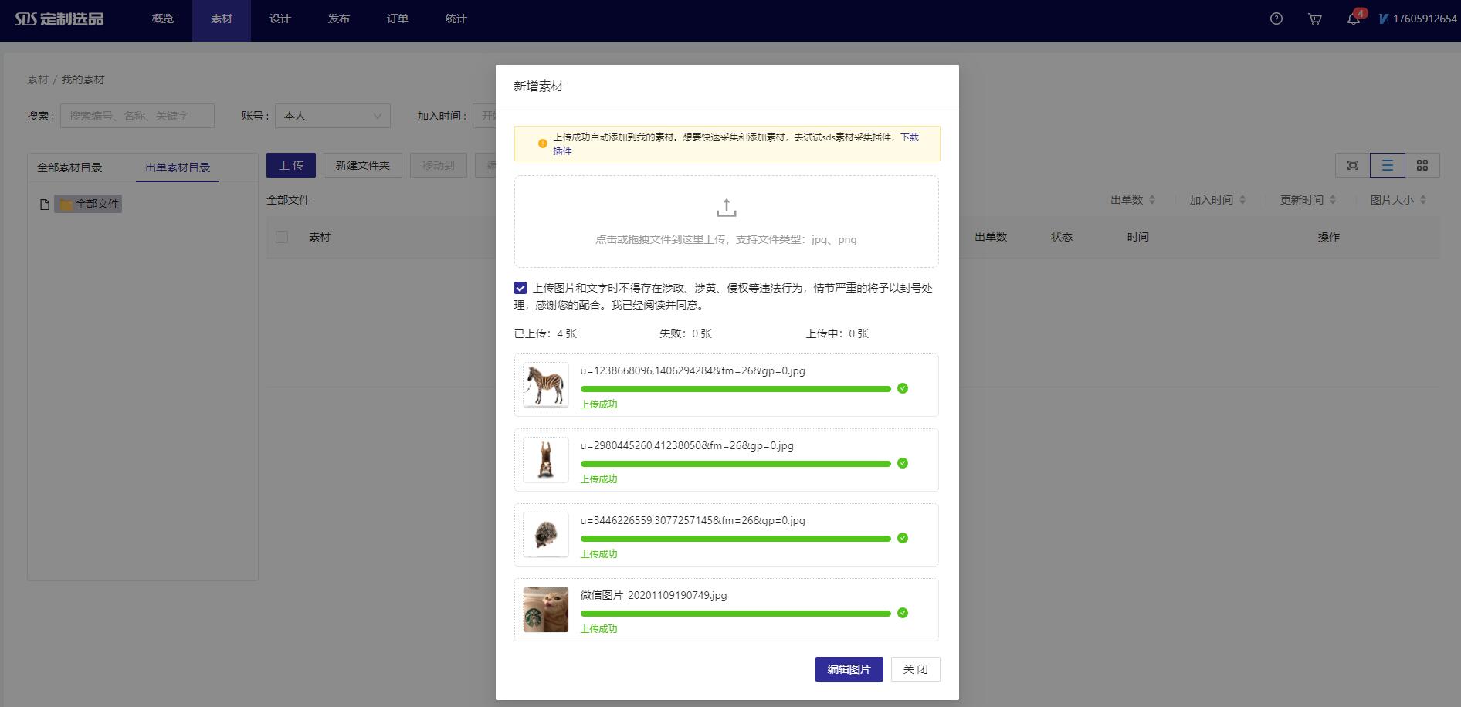Switch to 全部素材目录 tab
Viewport: 1461px width, 707px height.
click(x=69, y=167)
